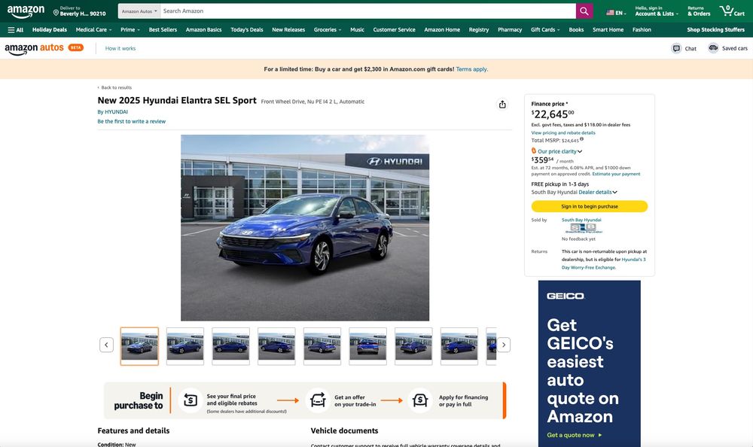
Task: Open the All hamburger menu
Action: click(15, 30)
